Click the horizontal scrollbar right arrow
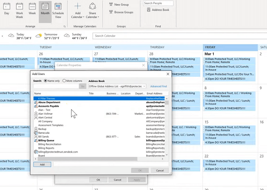This screenshot has height=190, width=267. tap(162, 159)
